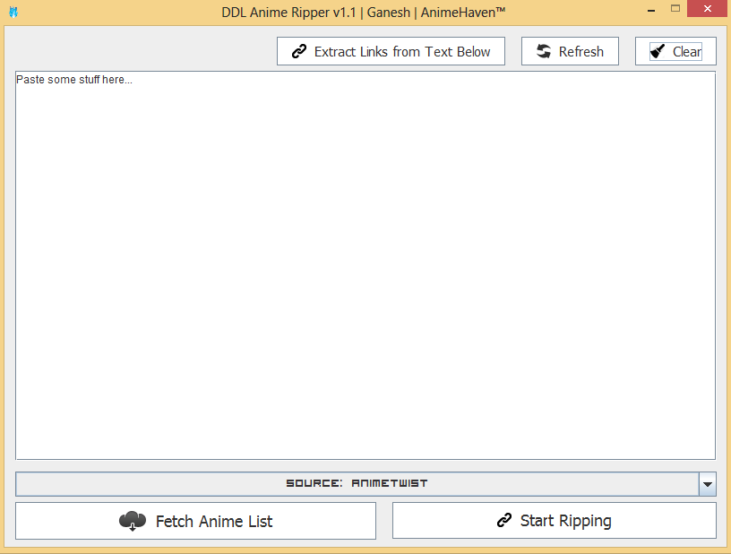Click the AnimeHaven title text
The height and width of the screenshot is (554, 731).
point(460,12)
